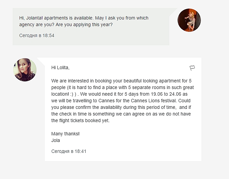The image size is (229, 179).
Task: Click the line starting "We are interested in booking"
Action: (x=121, y=81)
